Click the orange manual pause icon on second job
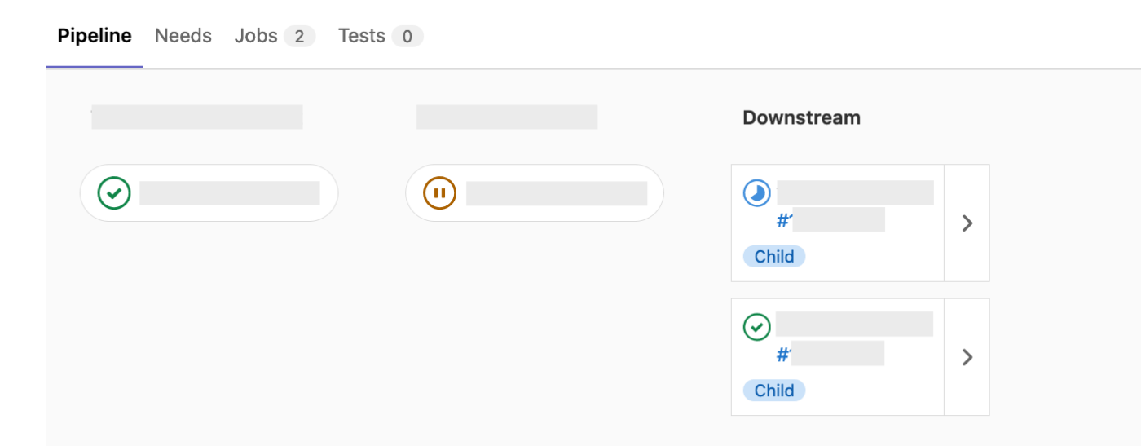The width and height of the screenshot is (1141, 446). (x=439, y=193)
